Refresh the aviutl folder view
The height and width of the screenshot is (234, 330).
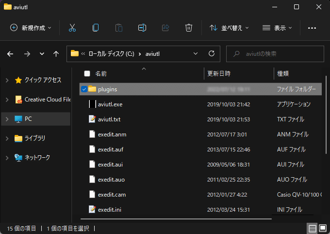coord(212,53)
